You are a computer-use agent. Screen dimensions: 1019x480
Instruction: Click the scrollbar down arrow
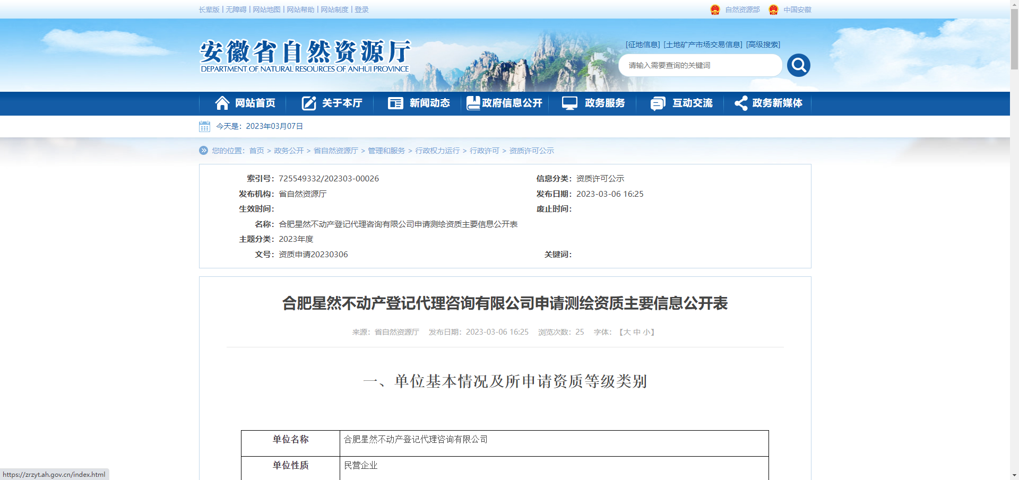tap(1014, 475)
